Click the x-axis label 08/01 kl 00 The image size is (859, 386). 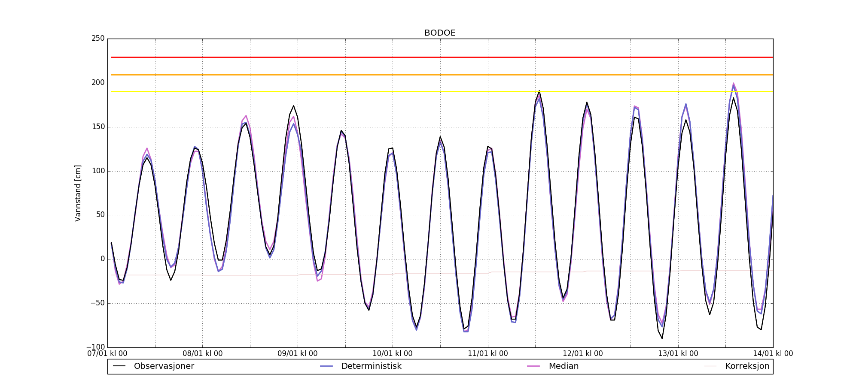click(x=203, y=354)
